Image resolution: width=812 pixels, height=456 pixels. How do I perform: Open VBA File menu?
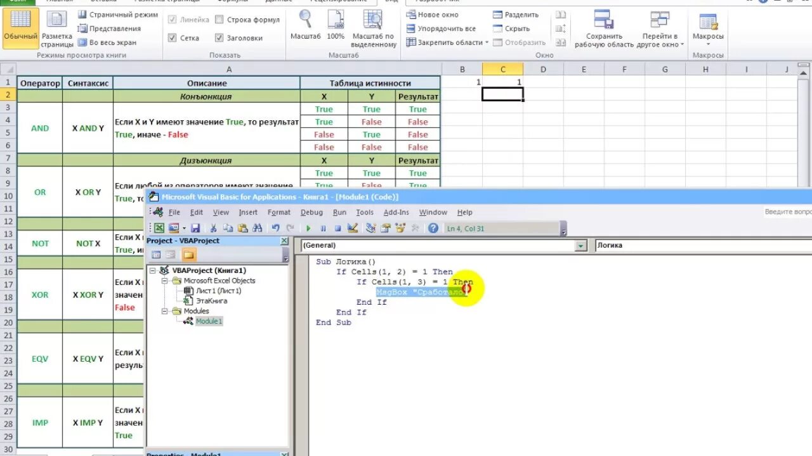pyautogui.click(x=174, y=212)
